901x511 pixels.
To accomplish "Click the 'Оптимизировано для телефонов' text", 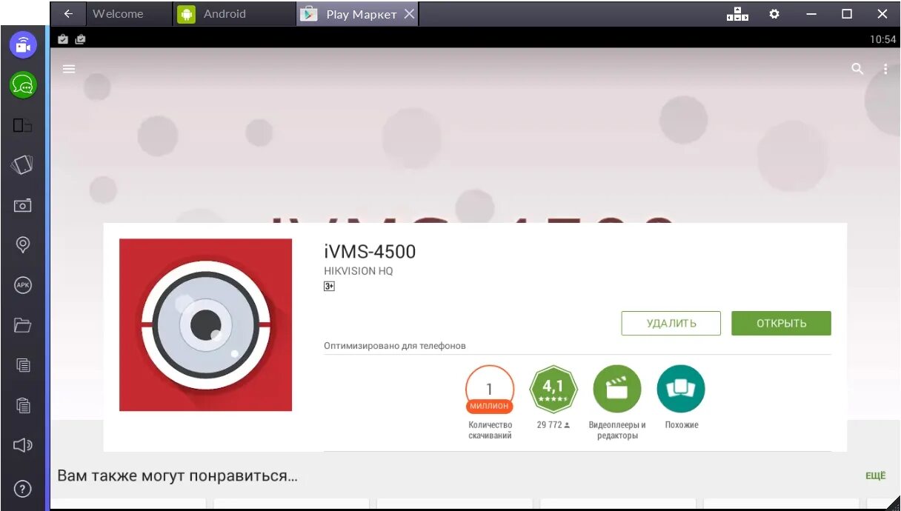I will pos(395,346).
